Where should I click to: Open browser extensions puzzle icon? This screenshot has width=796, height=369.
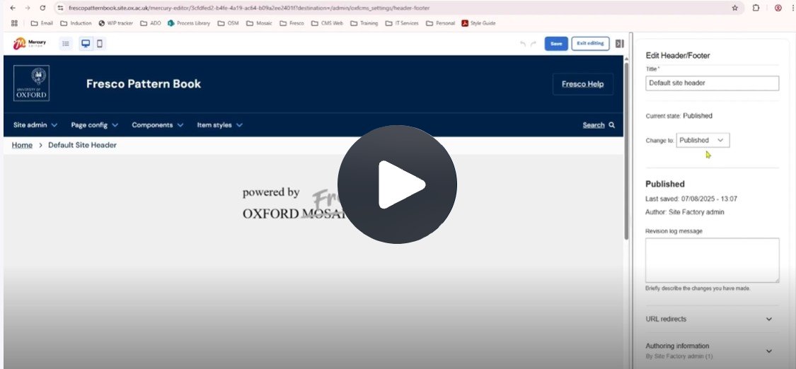pos(756,8)
